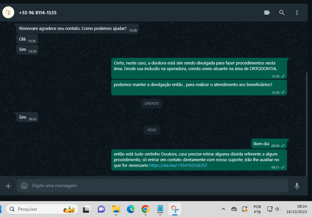
Task: Click the HOJE date divider chip
Action: 152,130
